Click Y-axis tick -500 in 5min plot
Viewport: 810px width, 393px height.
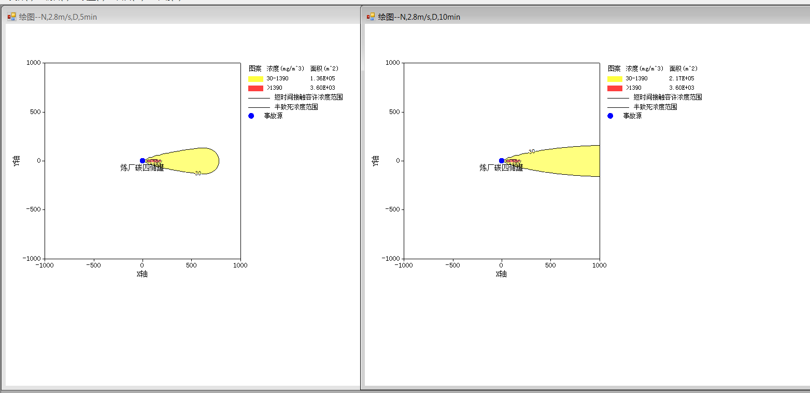33,209
